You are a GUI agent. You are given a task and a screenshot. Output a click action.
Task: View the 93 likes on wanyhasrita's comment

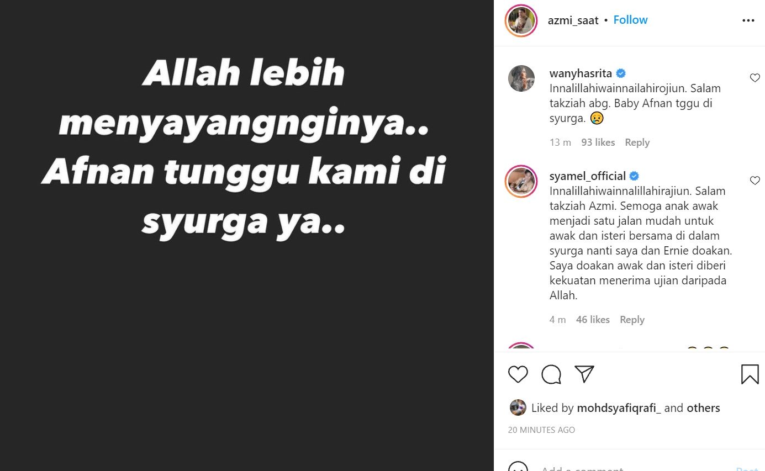point(598,142)
